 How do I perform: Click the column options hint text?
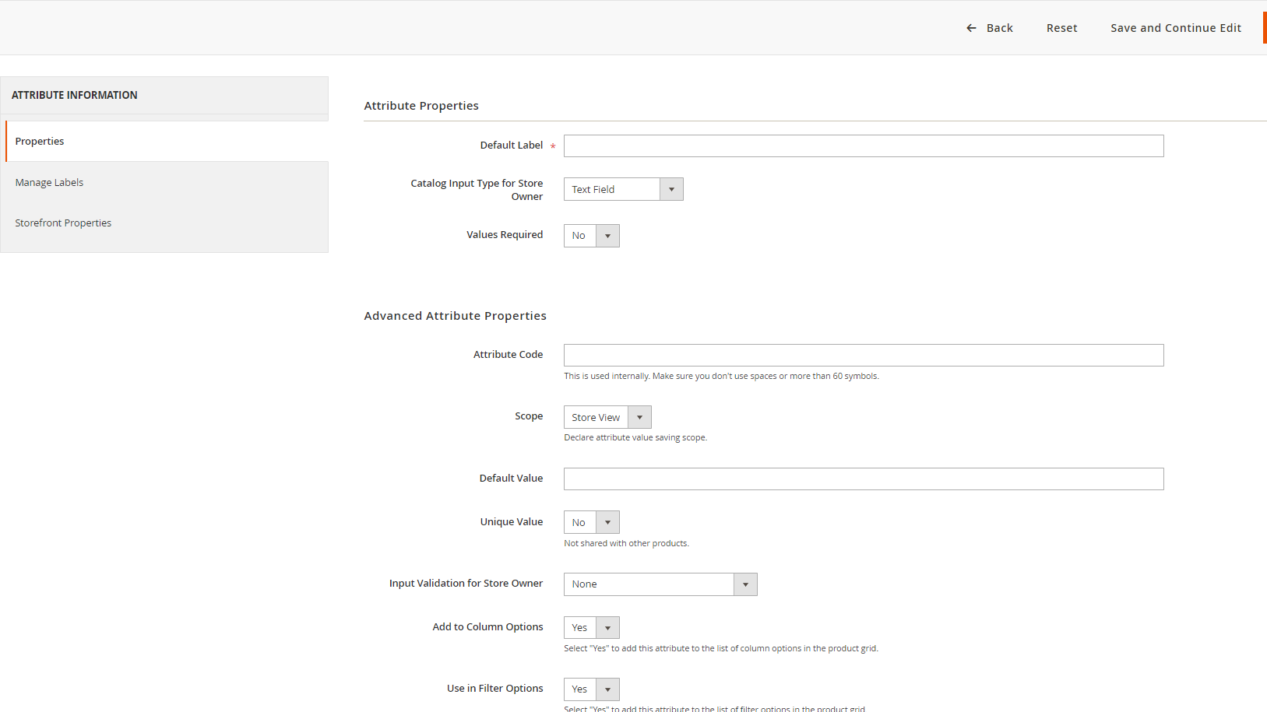click(721, 648)
